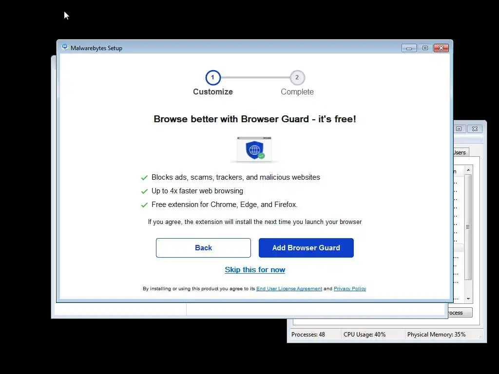The width and height of the screenshot is (499, 374).
Task: Open the Privacy Policy link
Action: coord(350,288)
